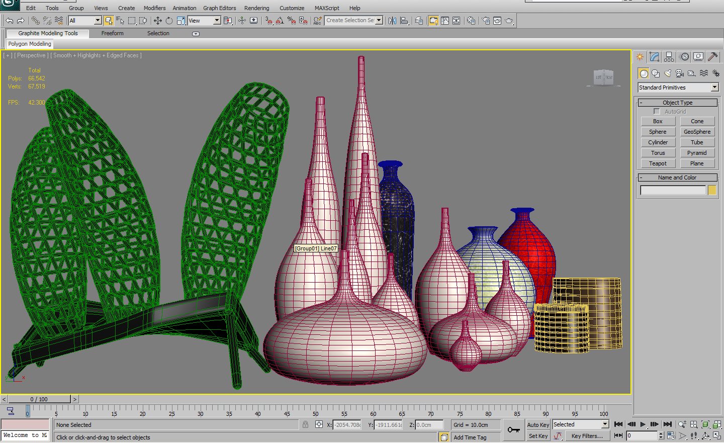Enable the AutoGrid checkbox
The width and height of the screenshot is (724, 443).
pyautogui.click(x=657, y=111)
